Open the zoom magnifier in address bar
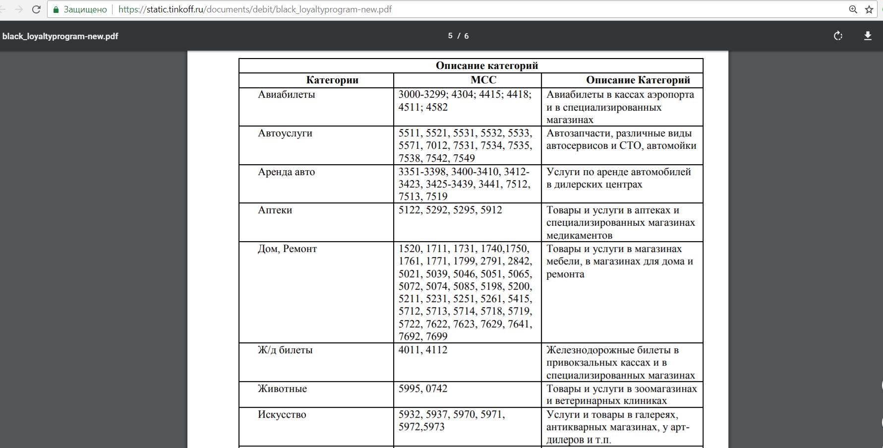 853,9
